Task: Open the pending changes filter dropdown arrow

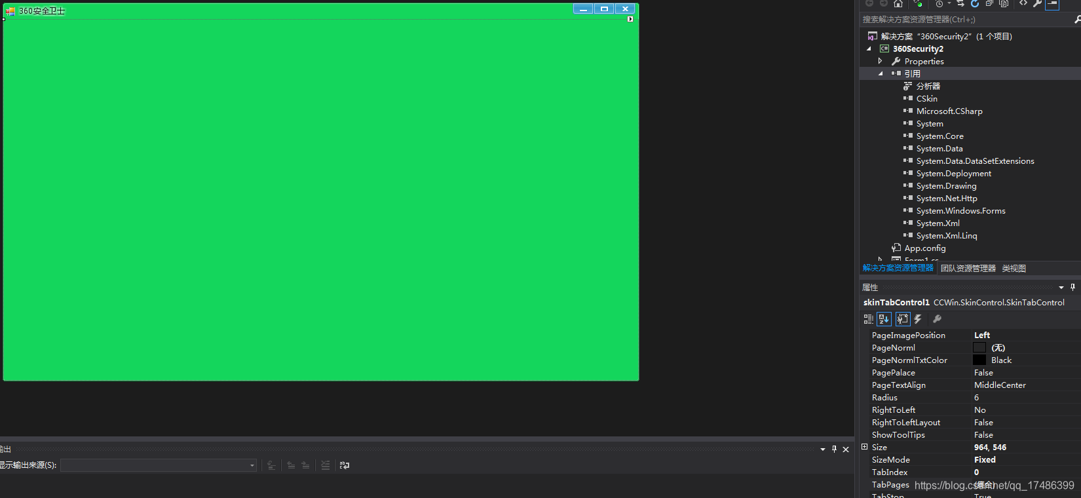Action: (949, 3)
